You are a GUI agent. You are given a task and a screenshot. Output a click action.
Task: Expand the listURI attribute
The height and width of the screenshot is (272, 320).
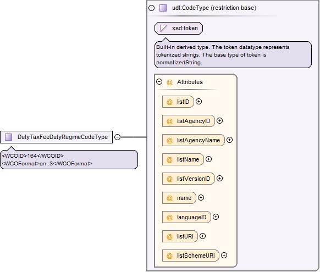[x=202, y=236]
